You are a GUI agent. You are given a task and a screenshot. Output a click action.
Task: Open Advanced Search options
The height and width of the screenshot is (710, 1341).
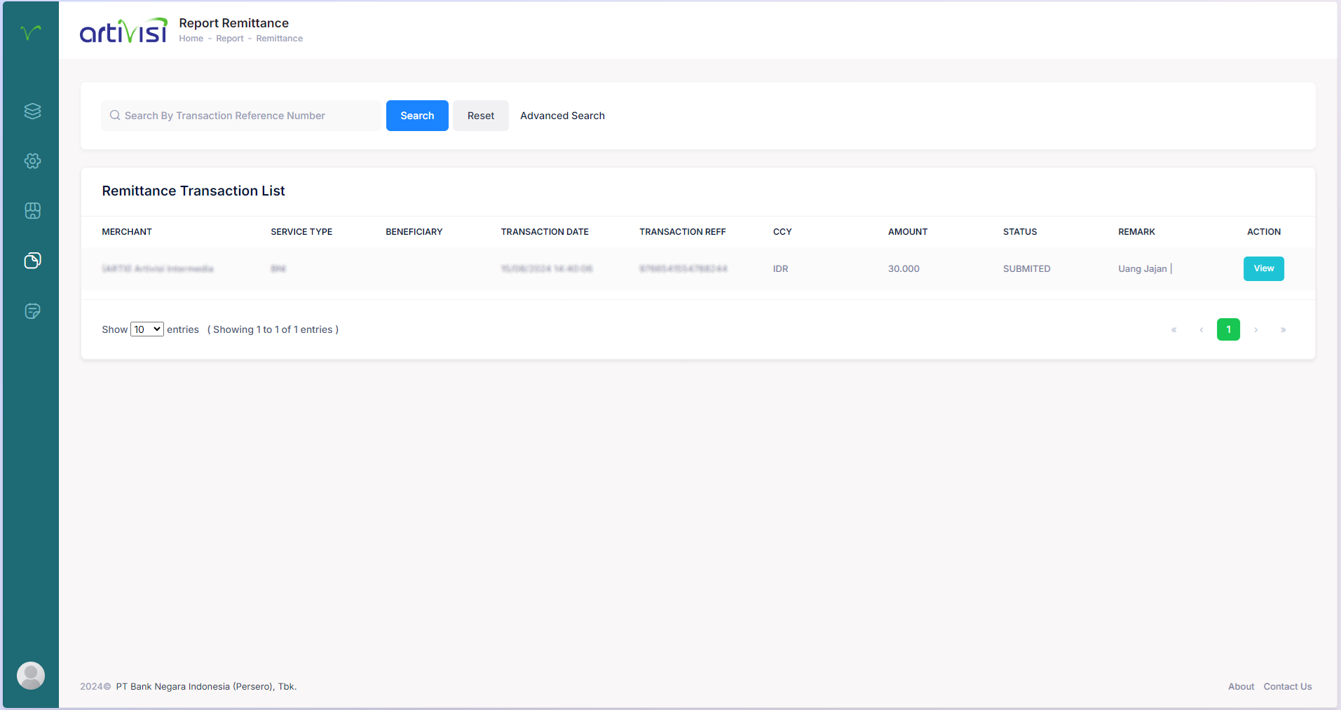(562, 116)
